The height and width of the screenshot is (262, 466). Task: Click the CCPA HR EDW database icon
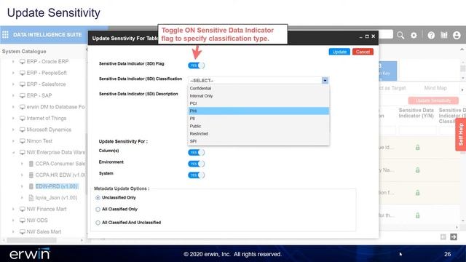click(x=31, y=175)
